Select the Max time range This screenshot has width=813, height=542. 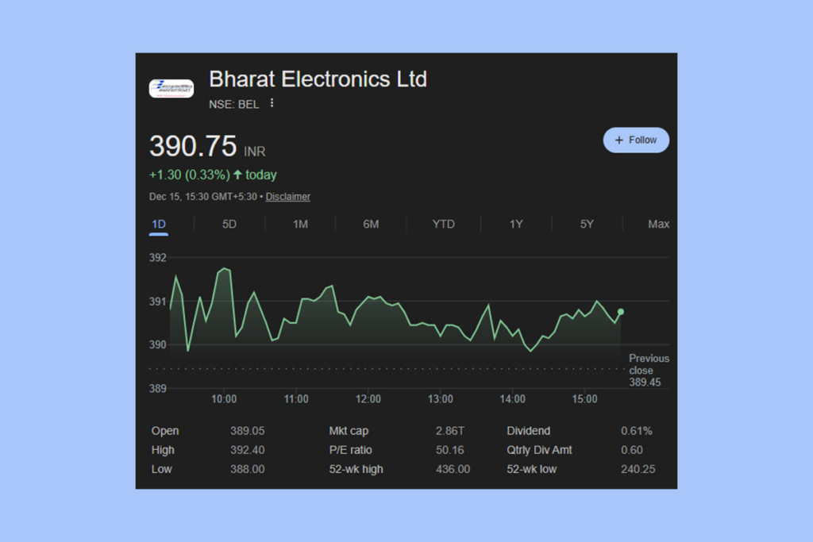pos(658,224)
